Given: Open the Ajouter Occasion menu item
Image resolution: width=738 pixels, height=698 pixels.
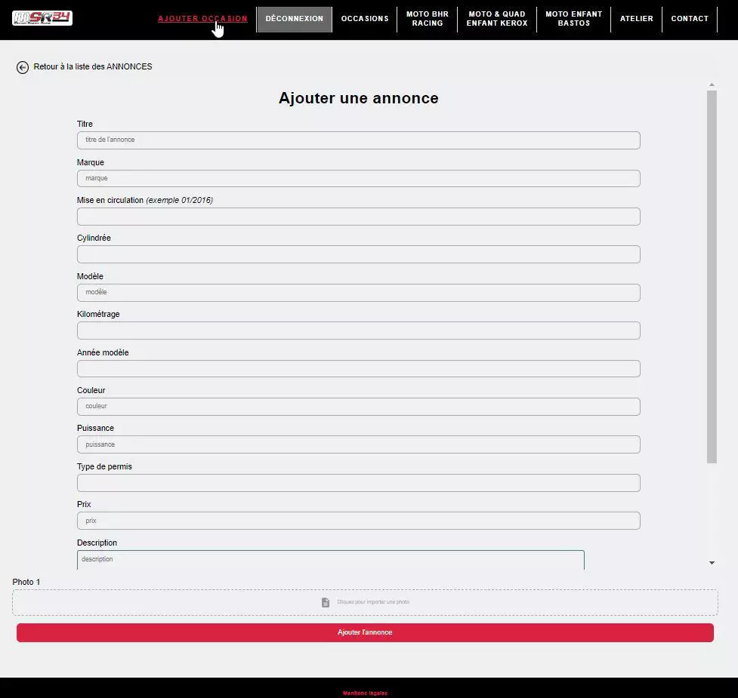Looking at the screenshot, I should click(202, 19).
